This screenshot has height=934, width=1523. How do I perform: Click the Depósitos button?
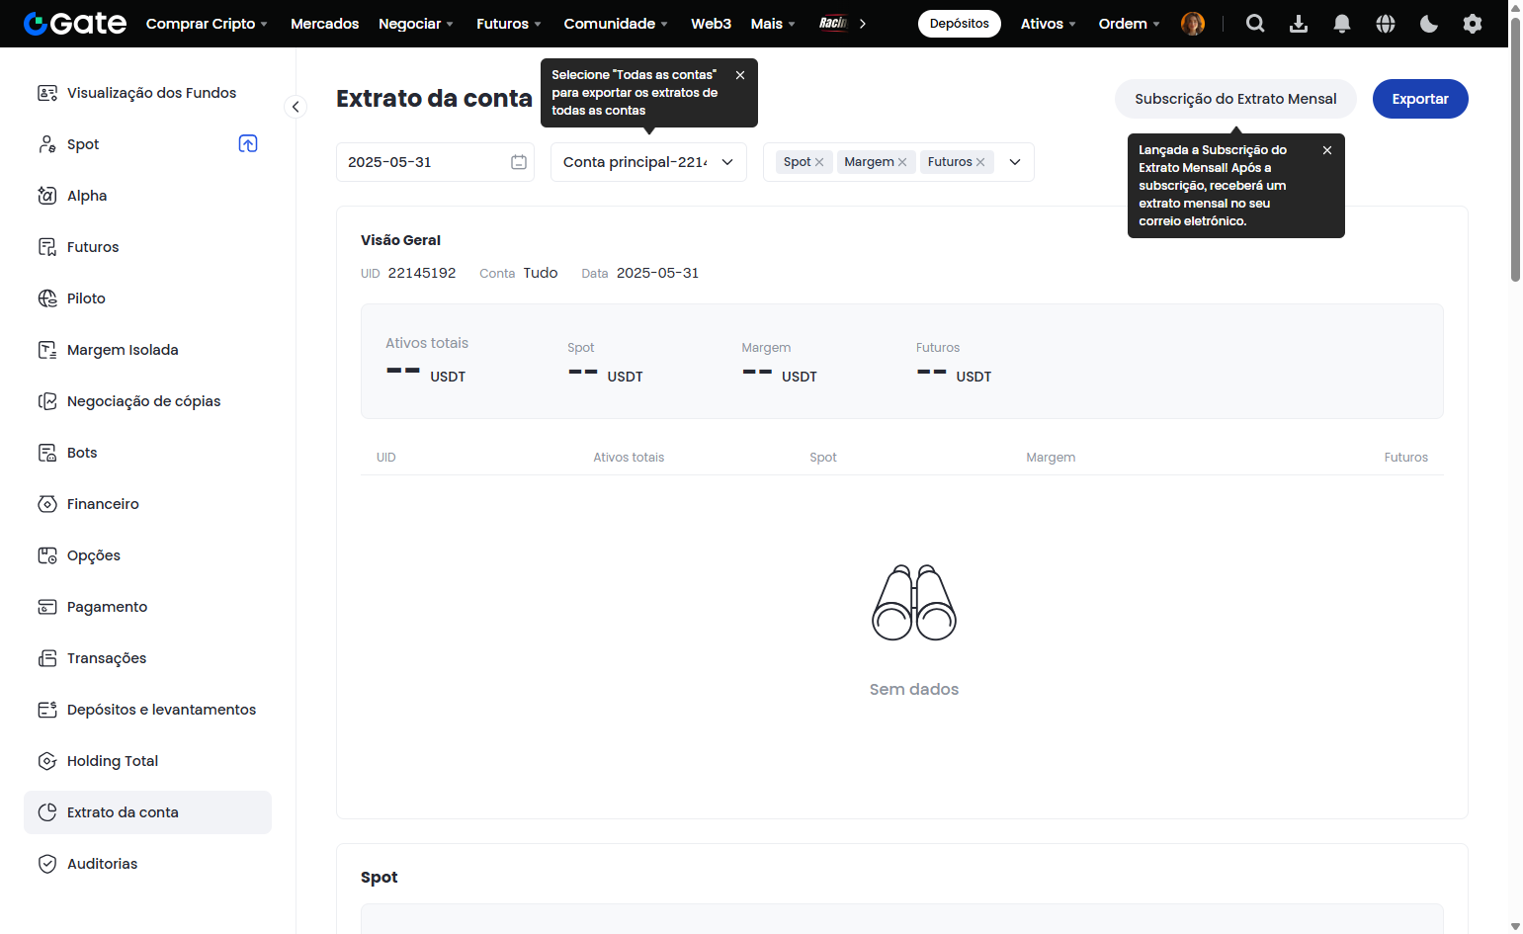pyautogui.click(x=960, y=24)
